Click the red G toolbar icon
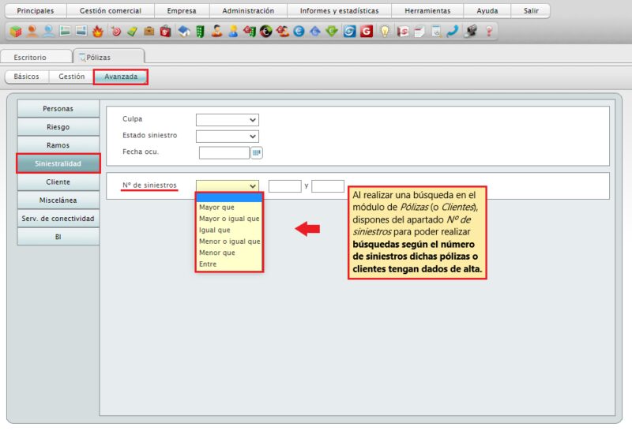 (x=367, y=32)
